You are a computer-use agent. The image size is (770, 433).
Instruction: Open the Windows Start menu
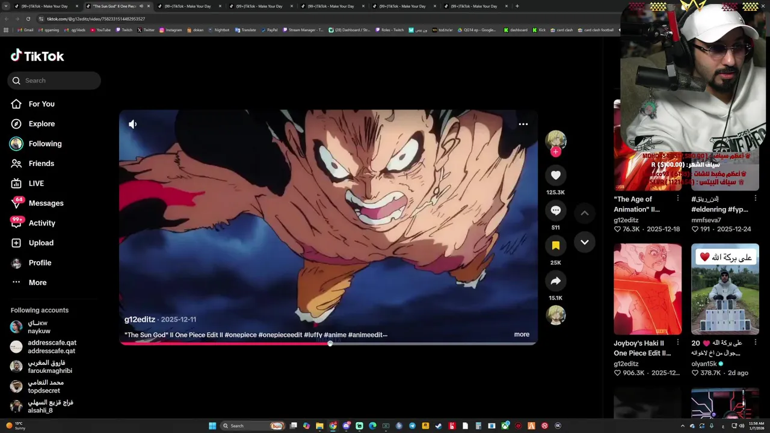[212, 426]
